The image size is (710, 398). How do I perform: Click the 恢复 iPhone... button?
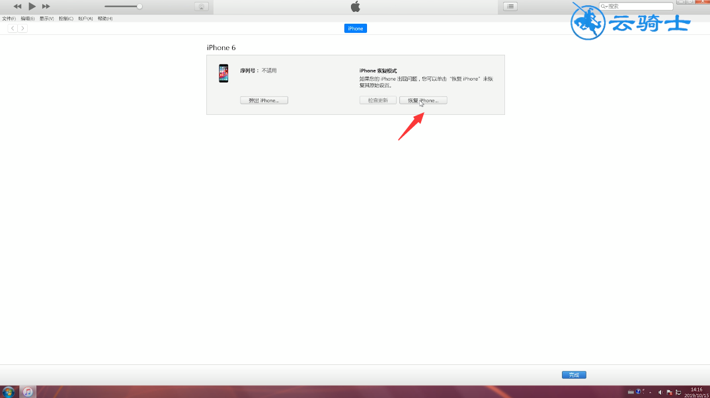click(x=423, y=100)
